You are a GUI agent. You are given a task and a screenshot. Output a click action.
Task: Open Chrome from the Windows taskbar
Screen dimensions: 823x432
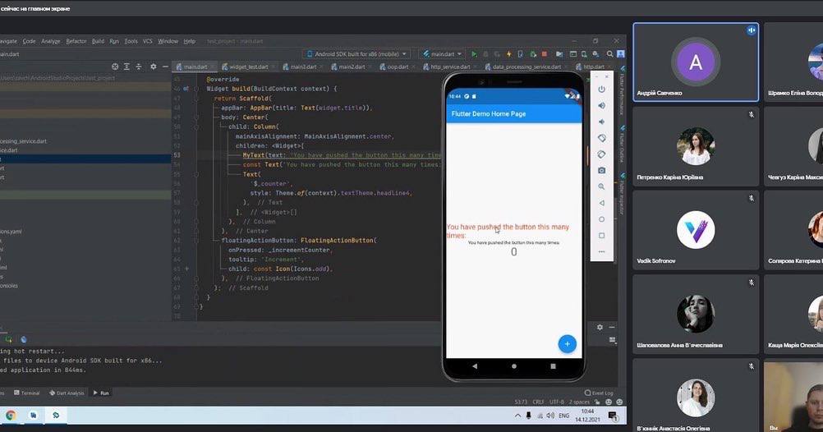10,416
